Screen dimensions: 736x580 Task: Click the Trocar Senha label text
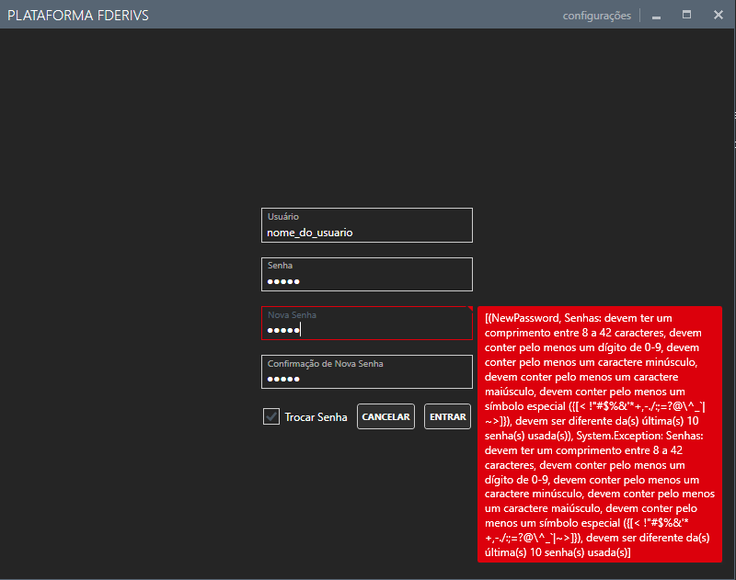pyautogui.click(x=316, y=417)
